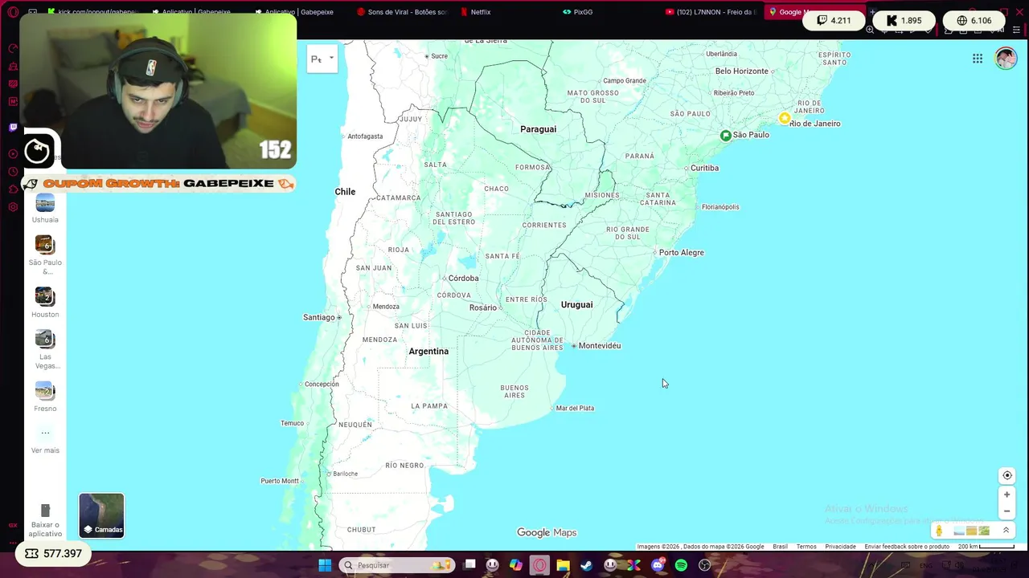Click the Uruguai country label
The height and width of the screenshot is (578, 1029).
click(576, 305)
